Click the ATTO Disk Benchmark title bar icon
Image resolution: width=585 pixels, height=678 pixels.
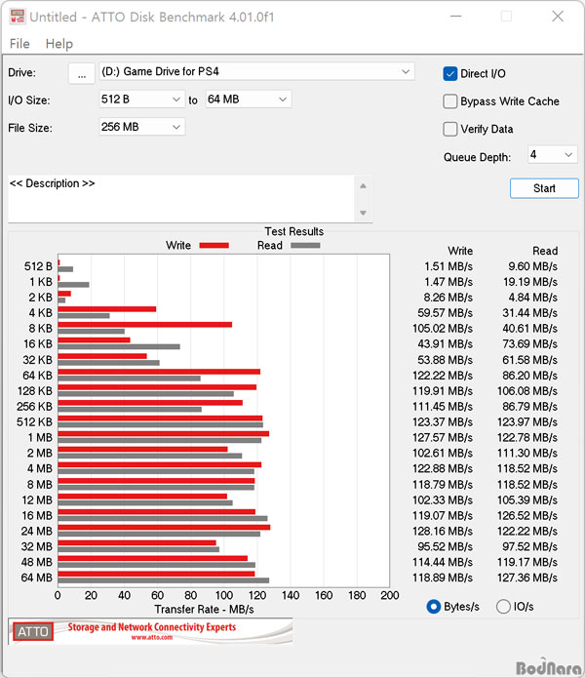click(18, 17)
